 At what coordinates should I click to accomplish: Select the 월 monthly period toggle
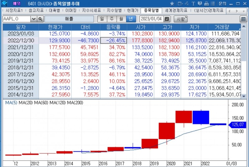121,19
